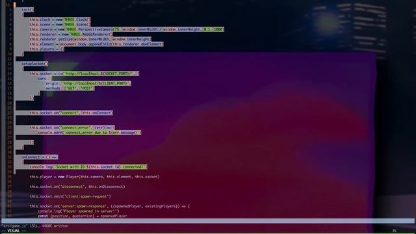Click the socket.emit('client:spawn-request') line
The width and height of the screenshot is (416, 234).
(70, 196)
